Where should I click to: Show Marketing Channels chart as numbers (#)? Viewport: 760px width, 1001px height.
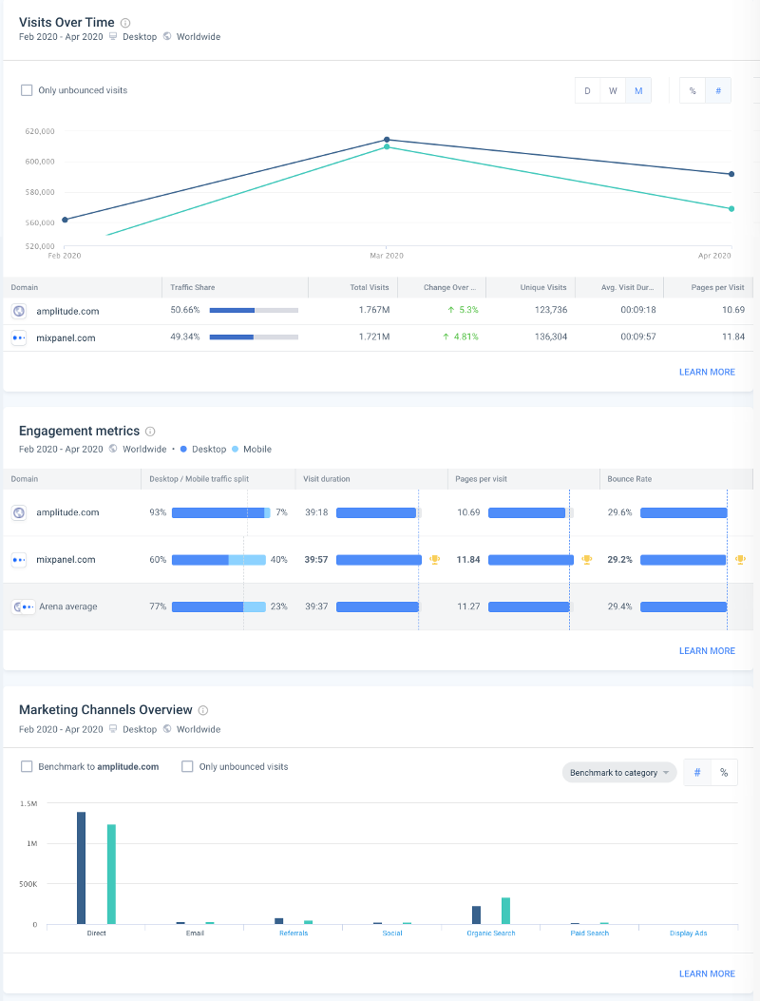click(697, 773)
